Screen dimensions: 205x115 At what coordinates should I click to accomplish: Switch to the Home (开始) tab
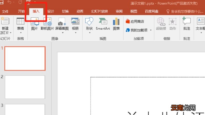click(x=21, y=11)
